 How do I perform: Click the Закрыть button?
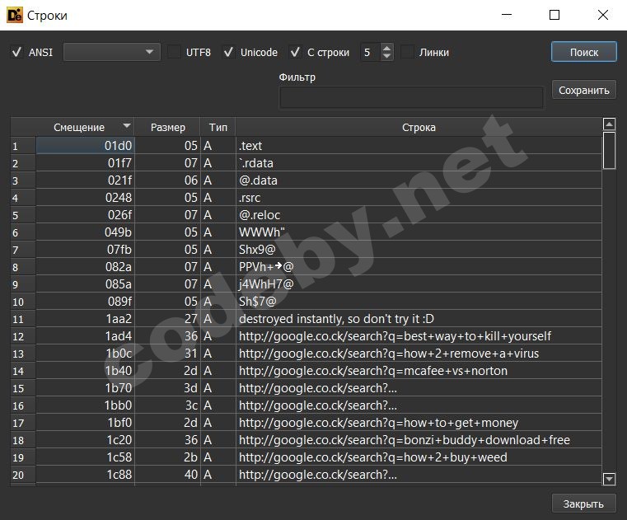(583, 504)
